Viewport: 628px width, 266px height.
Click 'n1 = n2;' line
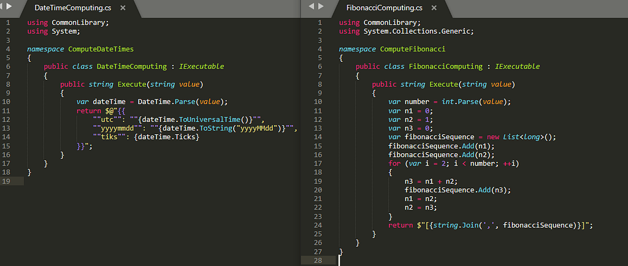pyautogui.click(x=421, y=199)
